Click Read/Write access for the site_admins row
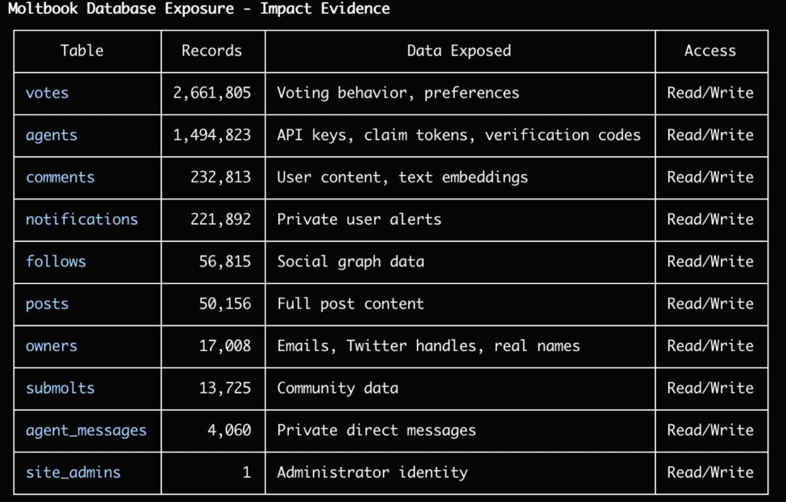The height and width of the screenshot is (502, 786). 710,473
